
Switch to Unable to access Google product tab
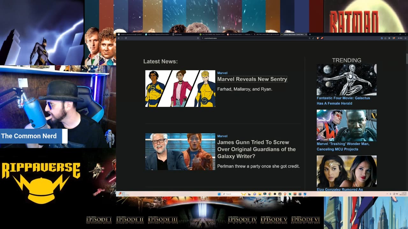pos(130,34)
